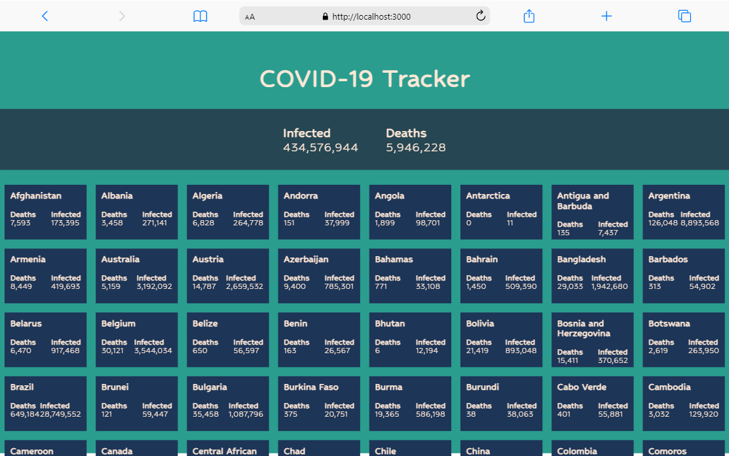The height and width of the screenshot is (456, 729).
Task: Click the Belgium card title
Action: coord(119,324)
